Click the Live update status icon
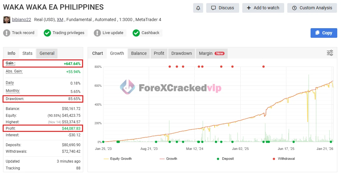 coord(97,33)
